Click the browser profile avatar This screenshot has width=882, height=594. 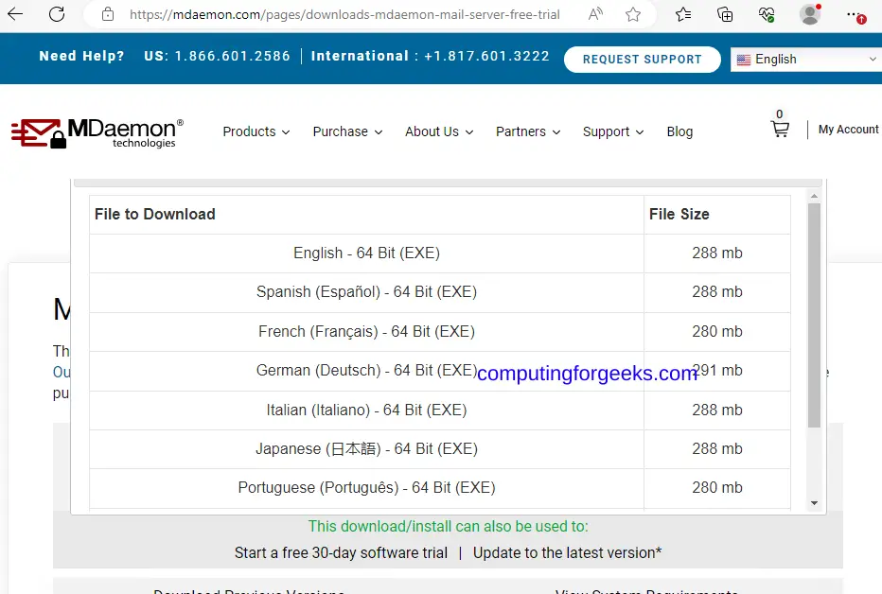pyautogui.click(x=810, y=14)
